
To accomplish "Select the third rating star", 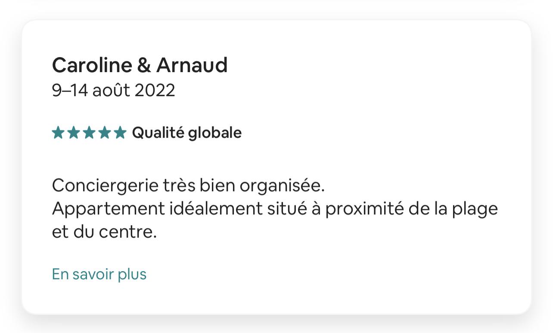I will (x=89, y=133).
